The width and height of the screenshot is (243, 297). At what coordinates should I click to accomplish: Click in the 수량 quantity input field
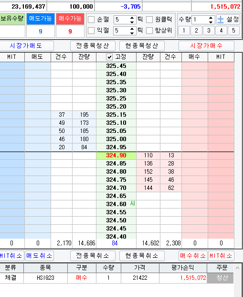tap(200, 20)
